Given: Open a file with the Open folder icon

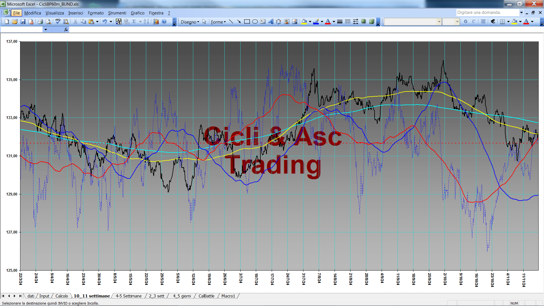Looking at the screenshot, I should 15,22.
